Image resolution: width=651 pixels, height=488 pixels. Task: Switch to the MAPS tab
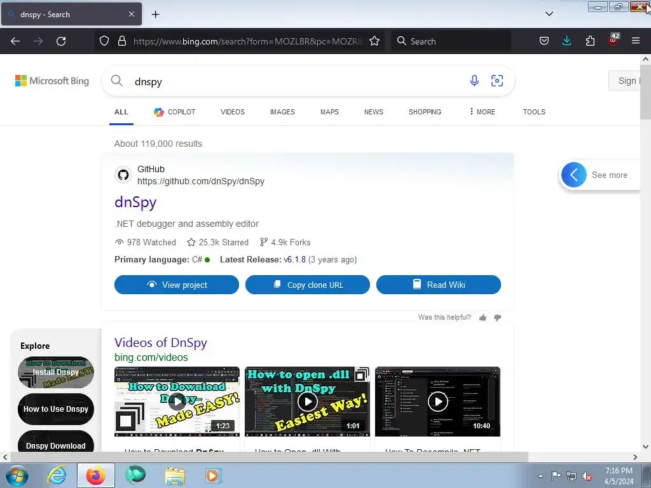tap(329, 112)
